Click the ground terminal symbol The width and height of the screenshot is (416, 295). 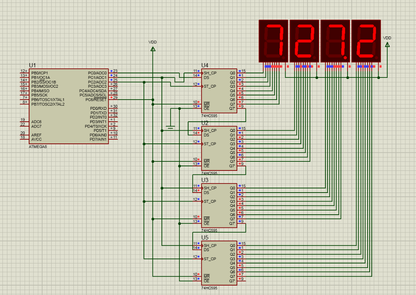170,127
